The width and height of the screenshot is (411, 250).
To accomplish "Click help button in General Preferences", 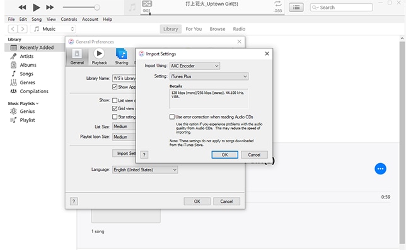I will (x=74, y=202).
